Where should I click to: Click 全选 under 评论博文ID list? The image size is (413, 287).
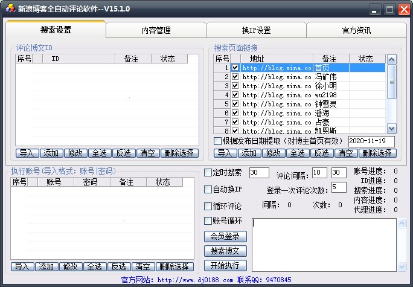click(x=100, y=153)
